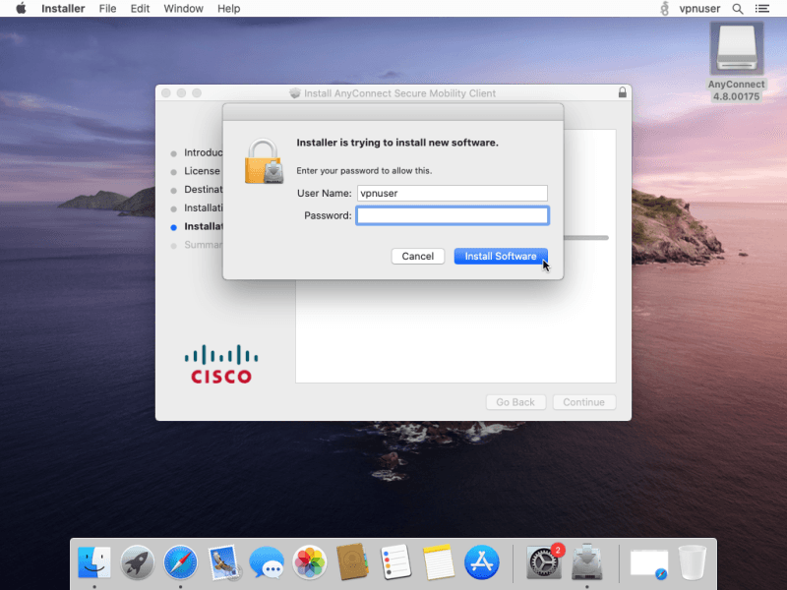Open the File menu
Screen dimensions: 787x590
click(x=108, y=9)
